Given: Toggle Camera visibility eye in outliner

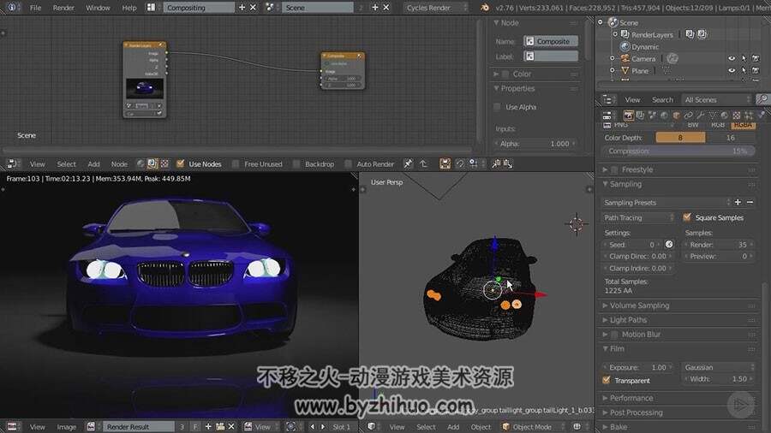Looking at the screenshot, I should pyautogui.click(x=732, y=58).
